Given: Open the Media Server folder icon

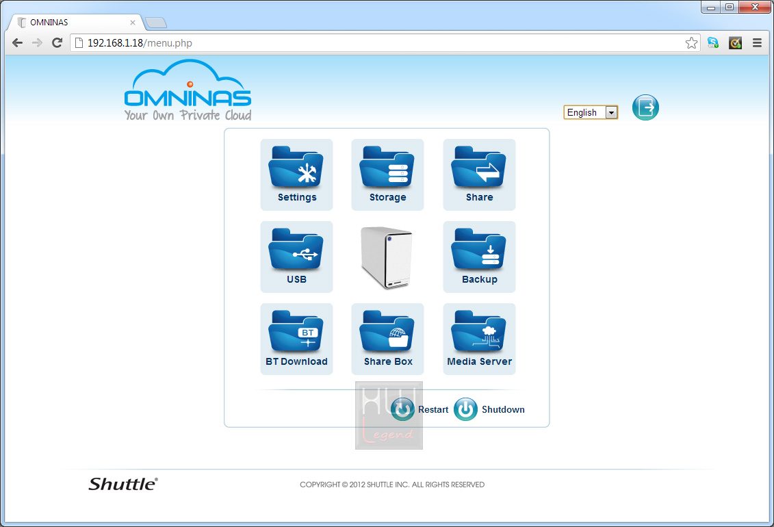Looking at the screenshot, I should (479, 339).
